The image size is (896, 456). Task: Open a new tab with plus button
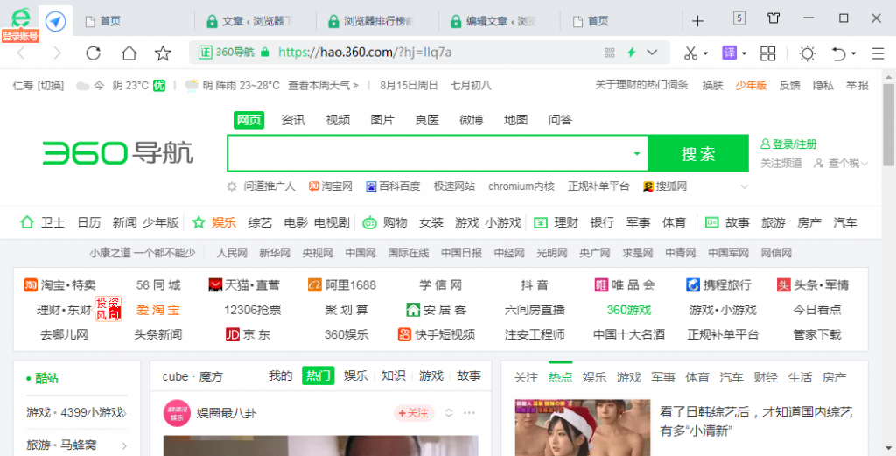tap(697, 22)
